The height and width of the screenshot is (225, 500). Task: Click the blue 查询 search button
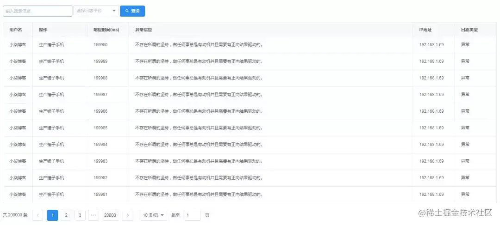pyautogui.click(x=132, y=11)
